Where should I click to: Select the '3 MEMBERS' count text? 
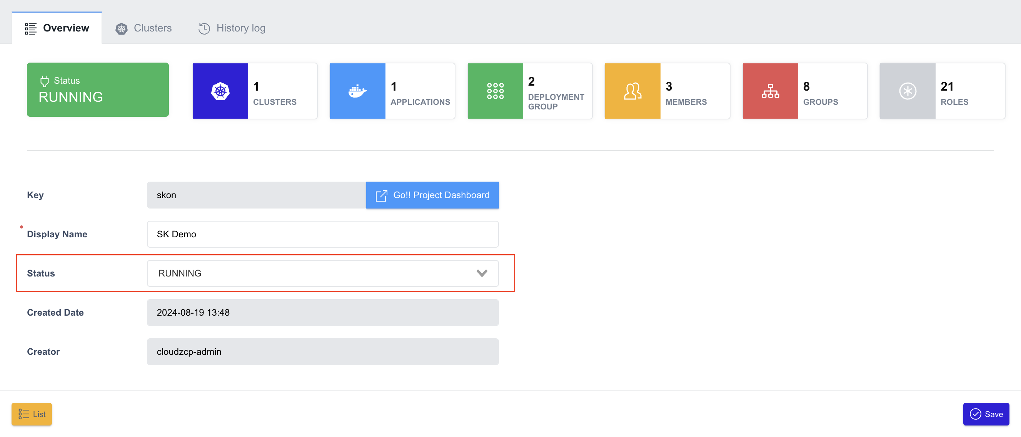tap(686, 94)
